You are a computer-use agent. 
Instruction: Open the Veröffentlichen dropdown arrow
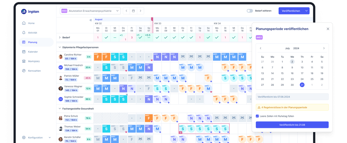306,11
